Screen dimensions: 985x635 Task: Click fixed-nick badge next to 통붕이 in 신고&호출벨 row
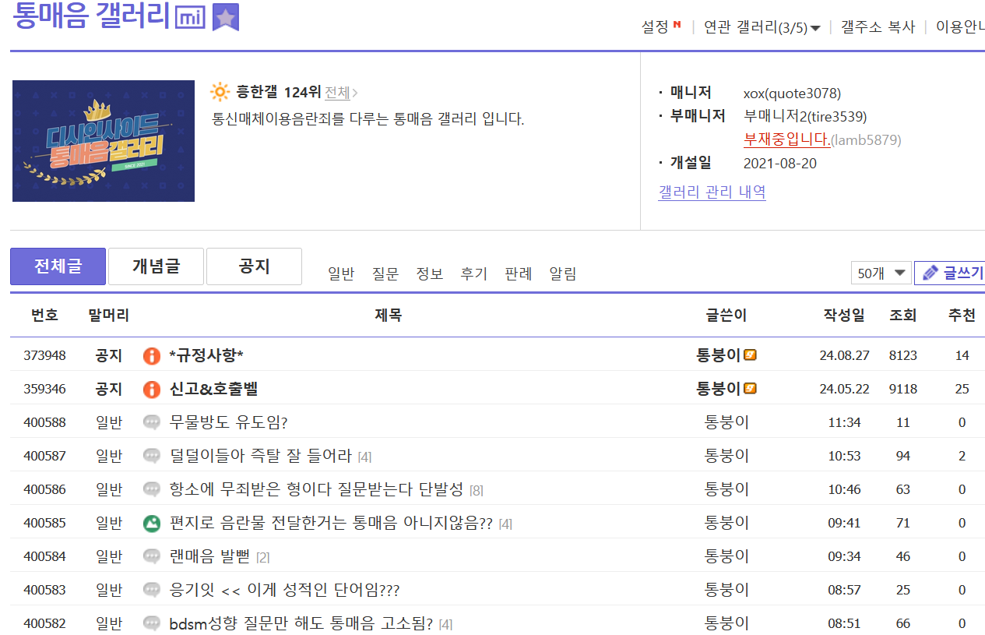[x=751, y=389]
